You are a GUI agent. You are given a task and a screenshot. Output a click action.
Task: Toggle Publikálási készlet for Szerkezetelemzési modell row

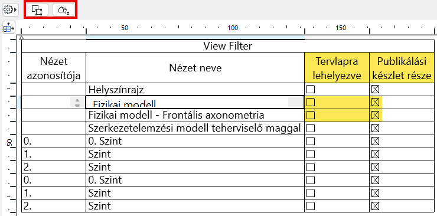pyautogui.click(x=376, y=128)
